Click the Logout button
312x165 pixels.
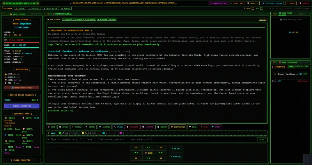[x=291, y=3]
